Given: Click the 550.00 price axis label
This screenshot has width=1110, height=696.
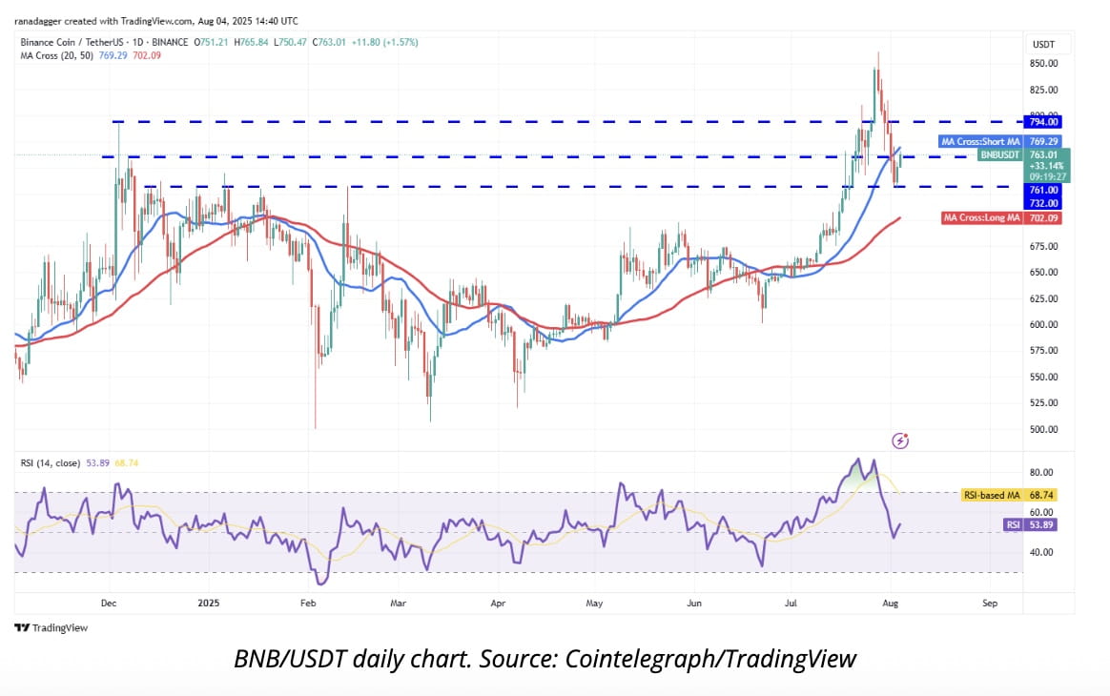Looking at the screenshot, I should 1043,377.
